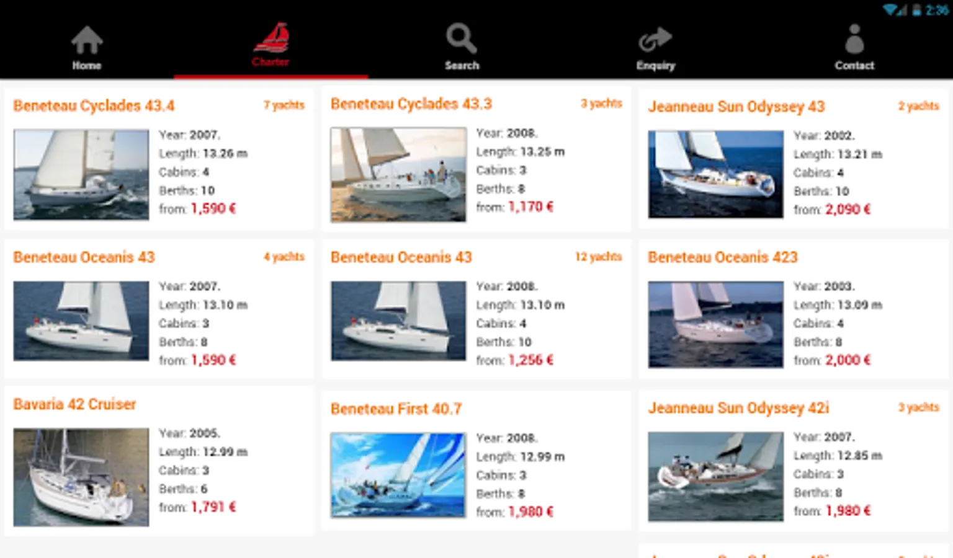Select the Charter sailboat icon

click(x=272, y=37)
